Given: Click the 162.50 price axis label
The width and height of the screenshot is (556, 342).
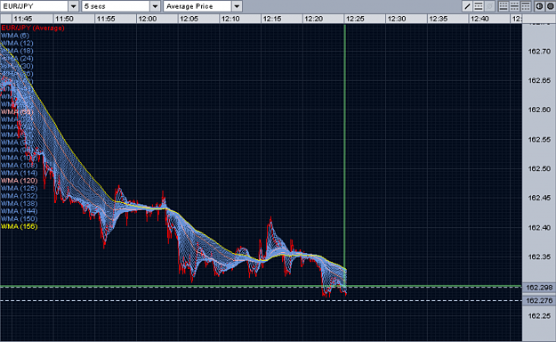Looking at the screenshot, I should point(539,168).
